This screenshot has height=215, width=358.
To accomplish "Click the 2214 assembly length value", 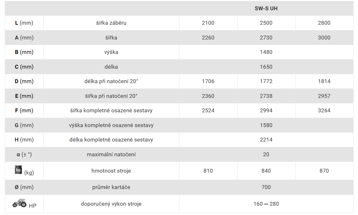I will tap(266, 140).
